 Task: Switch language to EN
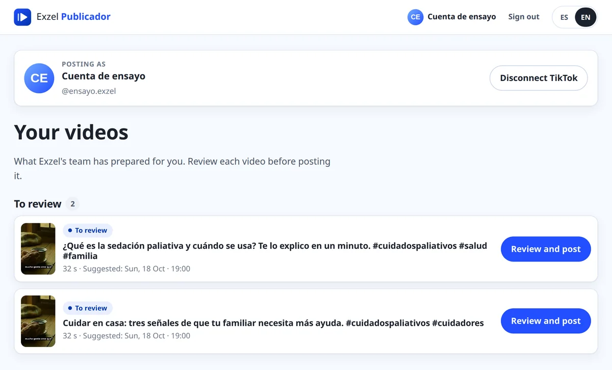click(585, 17)
